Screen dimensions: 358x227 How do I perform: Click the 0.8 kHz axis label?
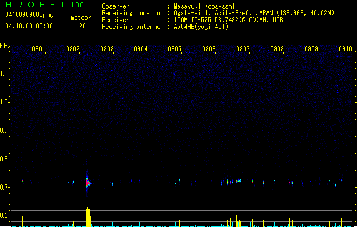coord(5,159)
